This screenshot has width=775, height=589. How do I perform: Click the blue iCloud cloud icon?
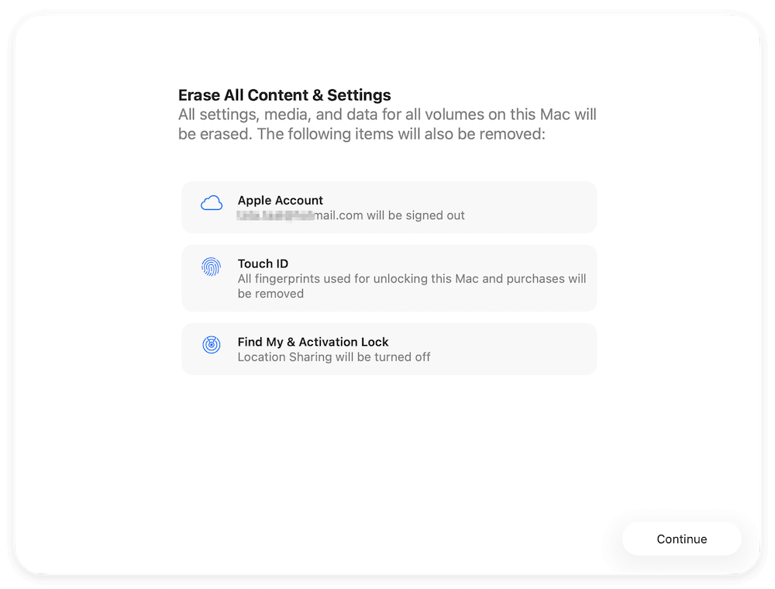[x=211, y=202]
